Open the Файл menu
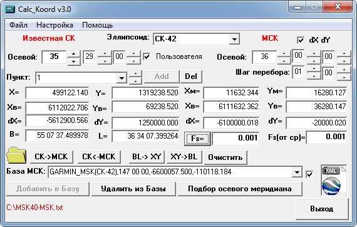Image resolution: width=357 pixels, height=227 pixels. [x=18, y=25]
